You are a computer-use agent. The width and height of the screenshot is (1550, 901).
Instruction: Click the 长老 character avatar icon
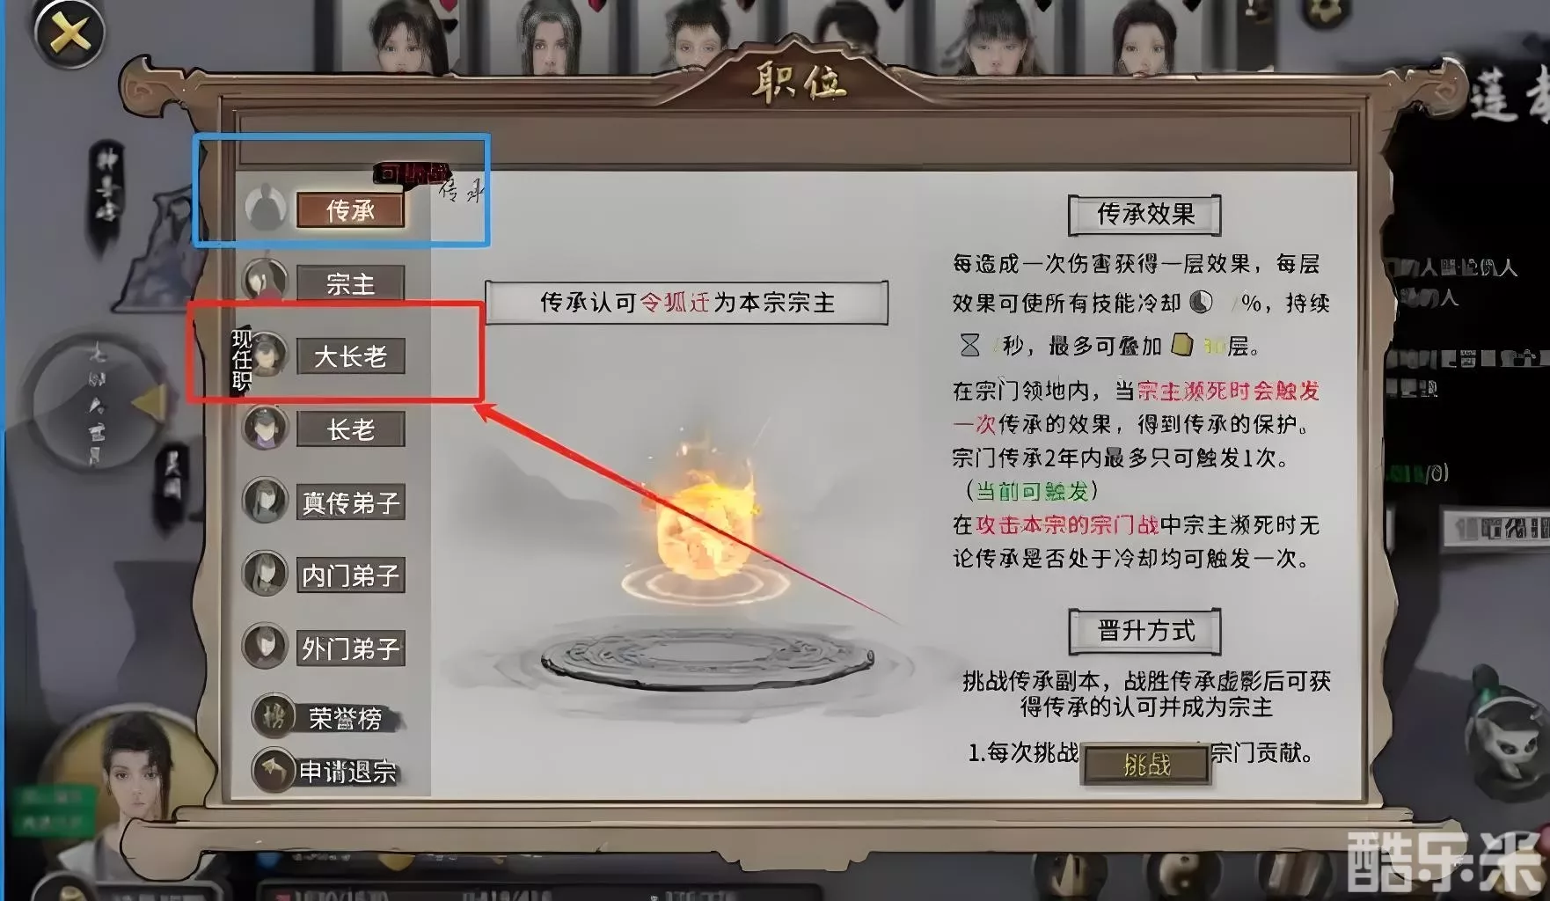pos(265,428)
